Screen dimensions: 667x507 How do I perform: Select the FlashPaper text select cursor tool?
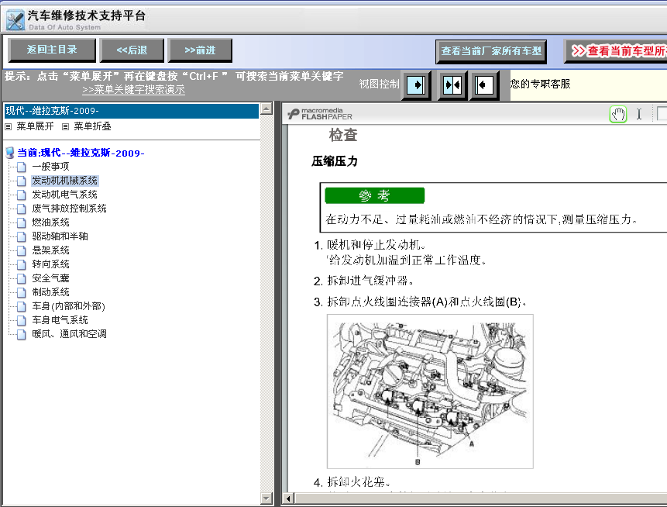pos(639,114)
